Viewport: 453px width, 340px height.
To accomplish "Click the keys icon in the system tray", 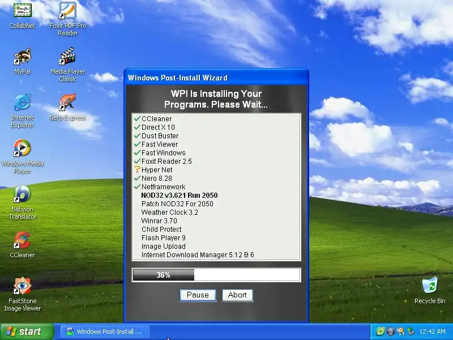I will point(400,331).
